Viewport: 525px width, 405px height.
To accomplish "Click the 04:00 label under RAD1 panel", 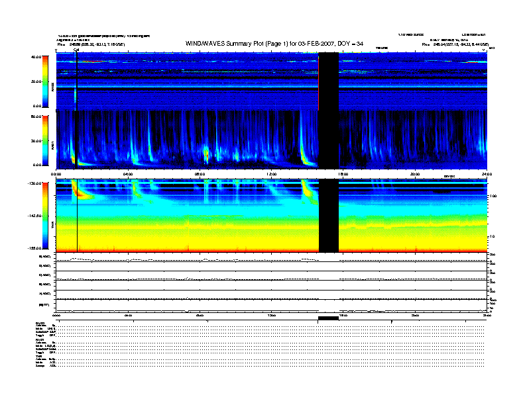I will point(128,174).
